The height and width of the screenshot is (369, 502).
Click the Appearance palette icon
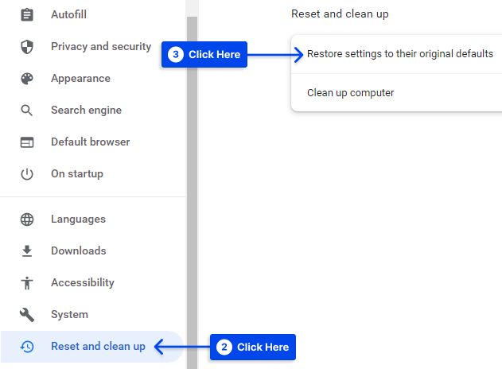pyautogui.click(x=27, y=79)
